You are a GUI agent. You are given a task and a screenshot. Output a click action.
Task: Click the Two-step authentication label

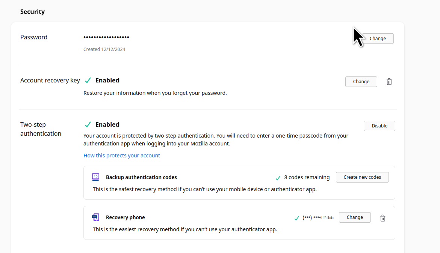pos(41,129)
